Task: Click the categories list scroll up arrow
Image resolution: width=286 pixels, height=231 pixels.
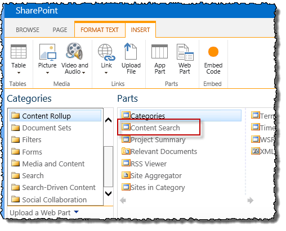Action: 109,120
